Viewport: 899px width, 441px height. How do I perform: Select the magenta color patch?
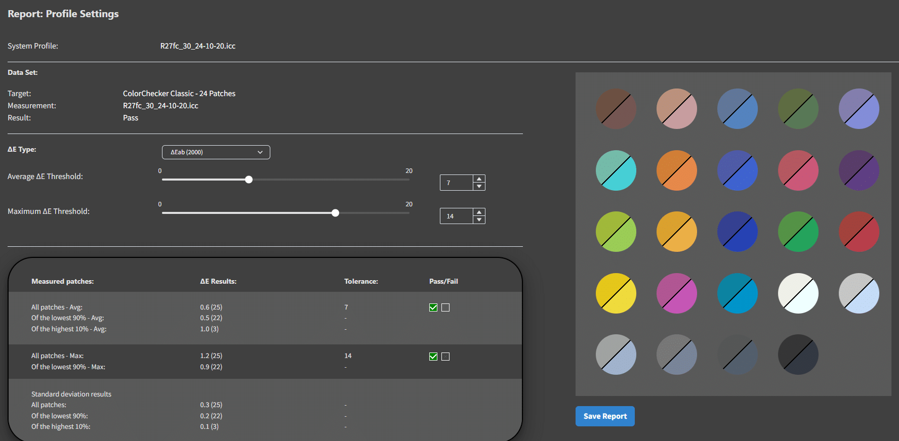[676, 293]
